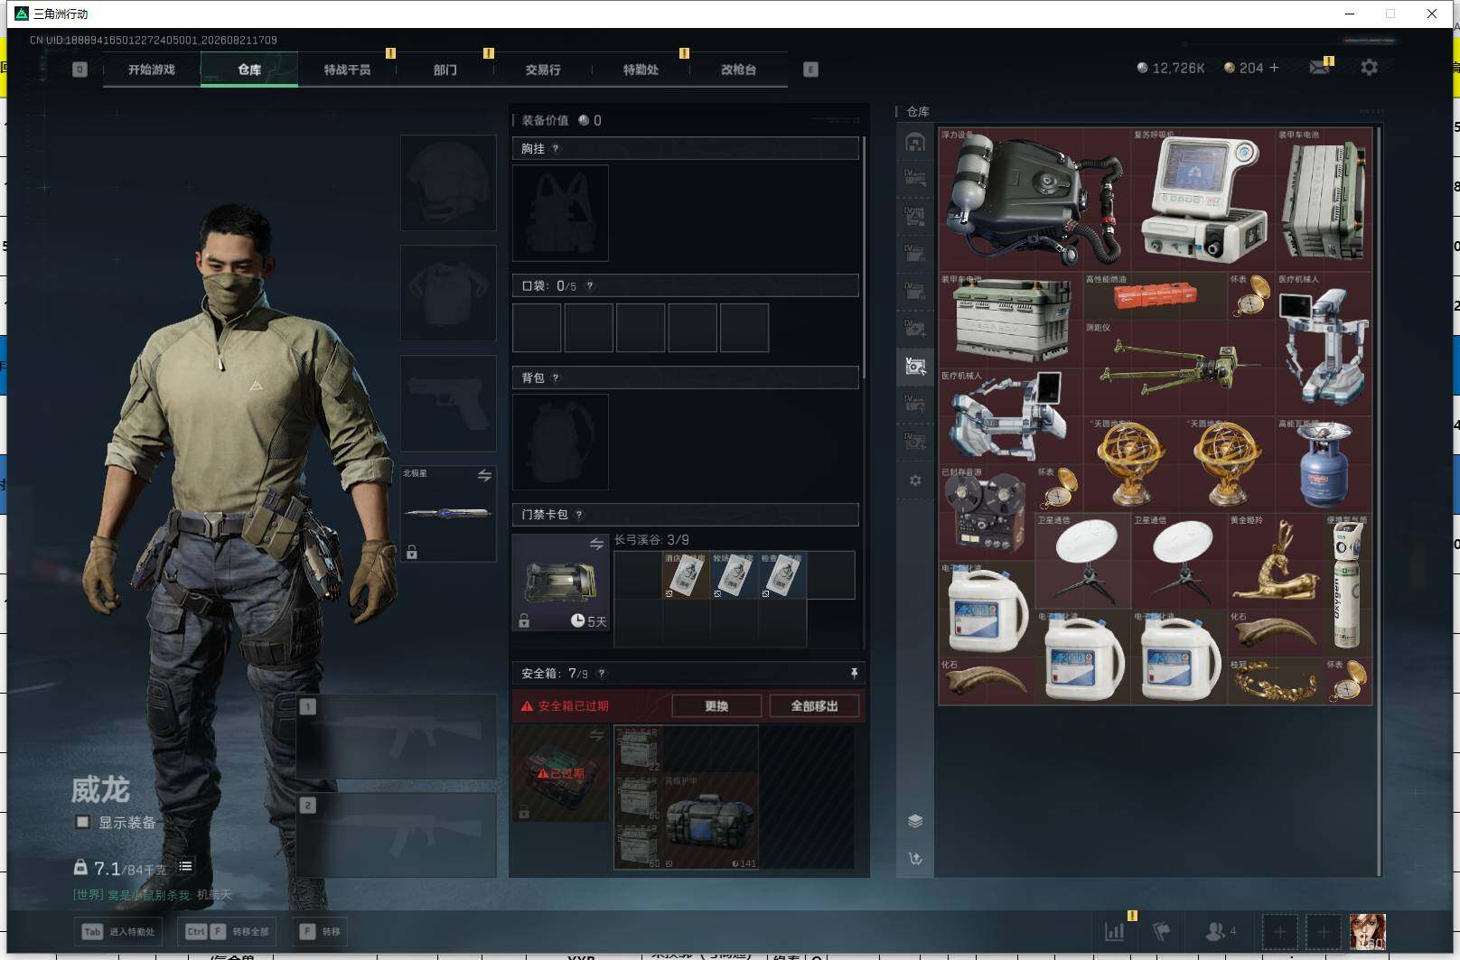Click the Ctrl F 转移全部 button

[227, 931]
